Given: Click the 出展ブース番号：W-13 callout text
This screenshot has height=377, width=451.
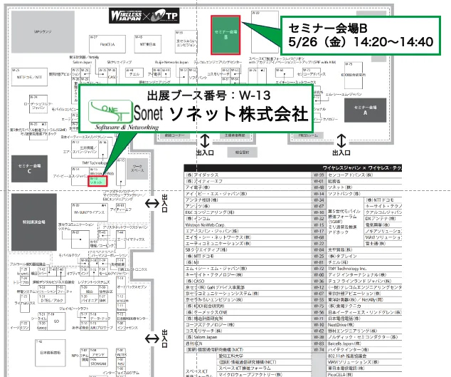Looking at the screenshot, I should pyautogui.click(x=209, y=95).
